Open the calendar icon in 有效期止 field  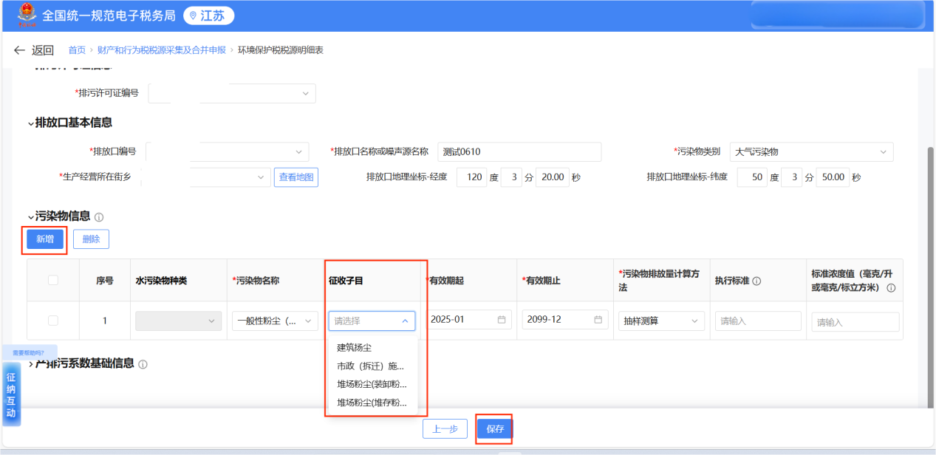tap(598, 320)
